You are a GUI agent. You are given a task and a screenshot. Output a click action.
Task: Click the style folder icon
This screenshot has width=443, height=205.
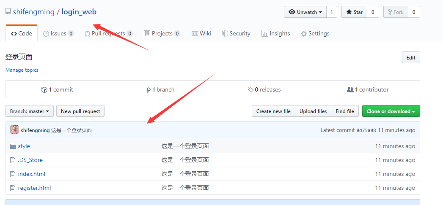pos(12,146)
